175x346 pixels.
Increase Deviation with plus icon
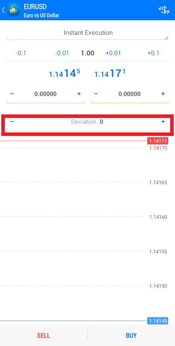click(x=163, y=121)
